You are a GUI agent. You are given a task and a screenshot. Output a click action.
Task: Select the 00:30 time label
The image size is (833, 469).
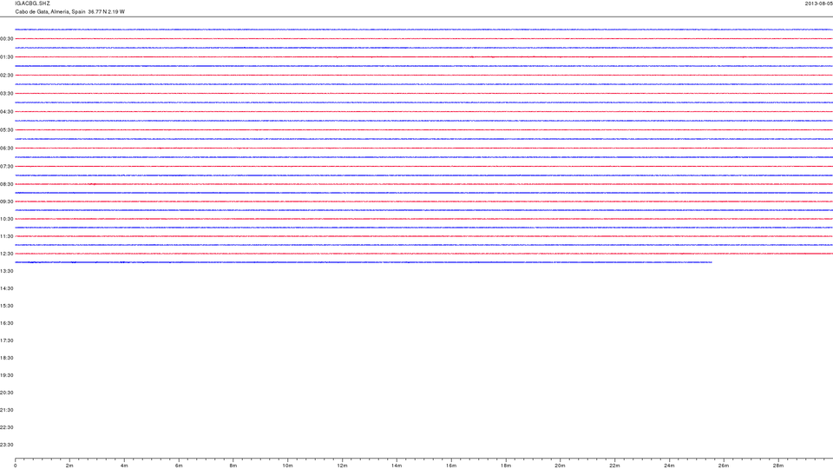click(6, 39)
